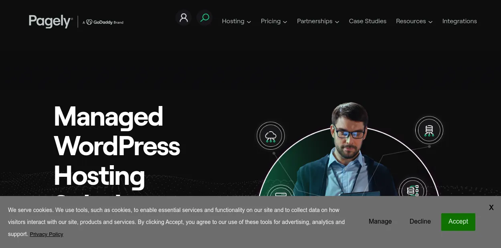Decline cookies
Screen dimensions: 501x248
(420, 222)
